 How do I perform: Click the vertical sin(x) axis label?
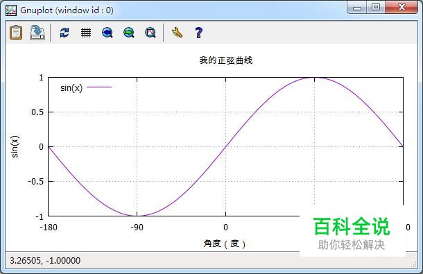point(15,146)
